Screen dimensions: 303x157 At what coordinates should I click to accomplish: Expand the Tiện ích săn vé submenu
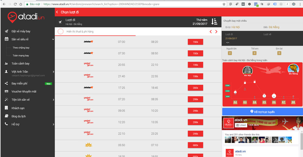(53, 100)
